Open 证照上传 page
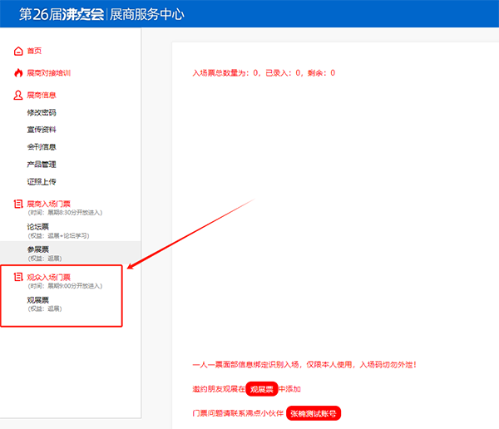Viewport: 499px width, 429px height. coord(42,181)
